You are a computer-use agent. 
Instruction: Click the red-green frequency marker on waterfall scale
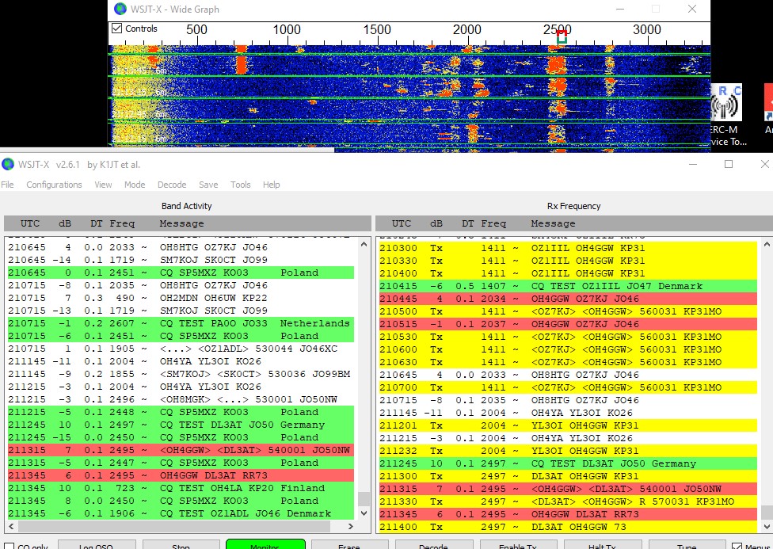point(562,37)
